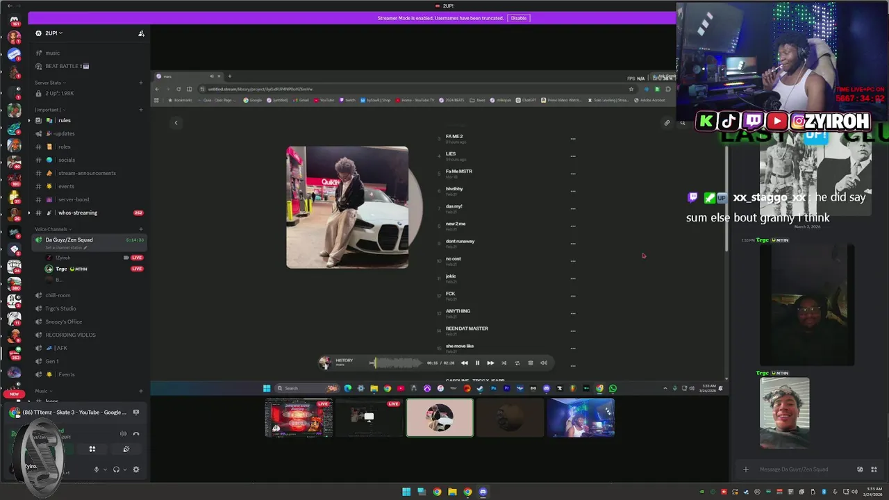Add a channel to the Important category
The image size is (889, 500).
click(141, 110)
